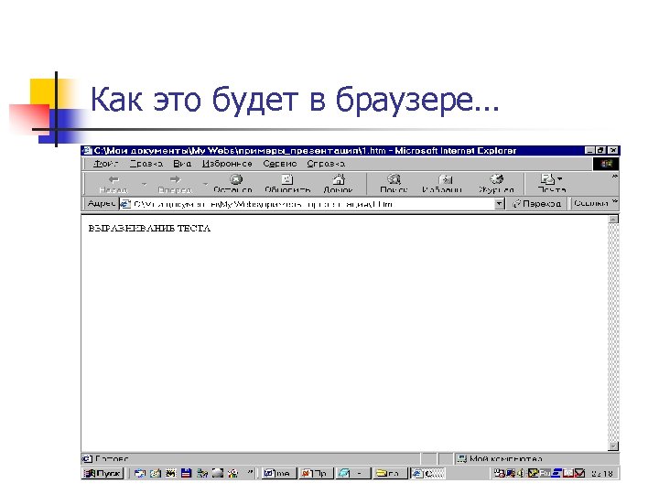Click into the address bar field
Screen dimensions: 659x494
pos(313,204)
